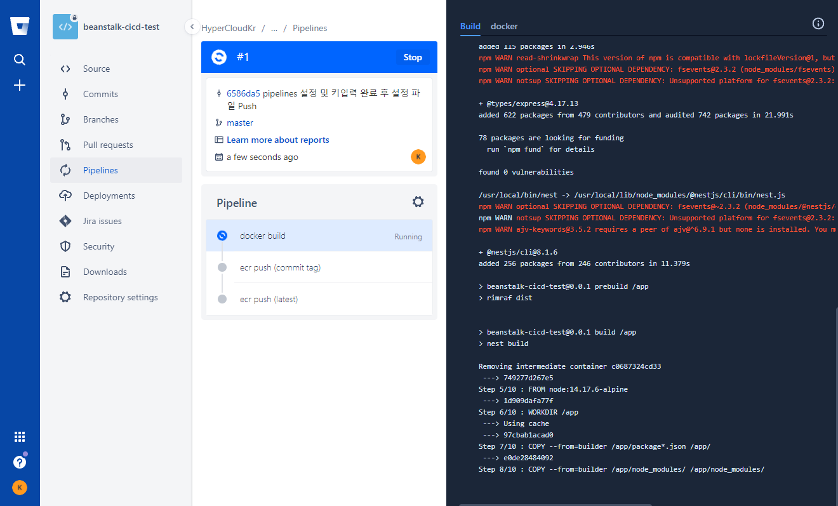Click the 'found 0 vulnerabilities' log line
Image resolution: width=838 pixels, height=506 pixels.
pos(526,172)
